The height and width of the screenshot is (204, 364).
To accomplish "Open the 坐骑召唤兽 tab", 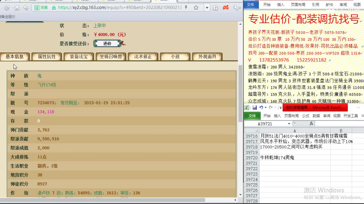I will (111, 56).
